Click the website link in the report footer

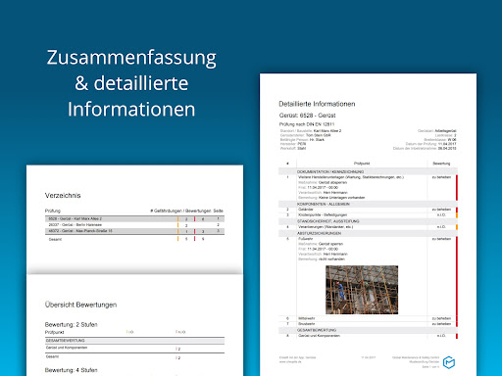click(290, 361)
